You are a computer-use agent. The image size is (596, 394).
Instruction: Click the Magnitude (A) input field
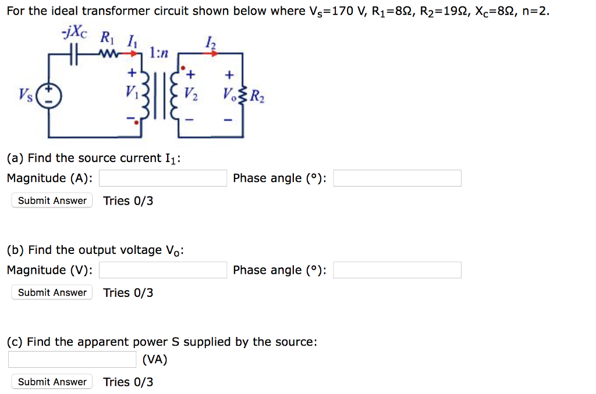(162, 178)
